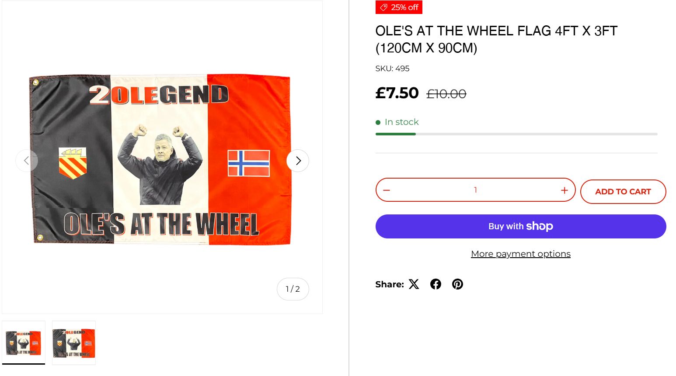676x376 pixels.
Task: Select the first flag thumbnail
Action: pyautogui.click(x=24, y=343)
